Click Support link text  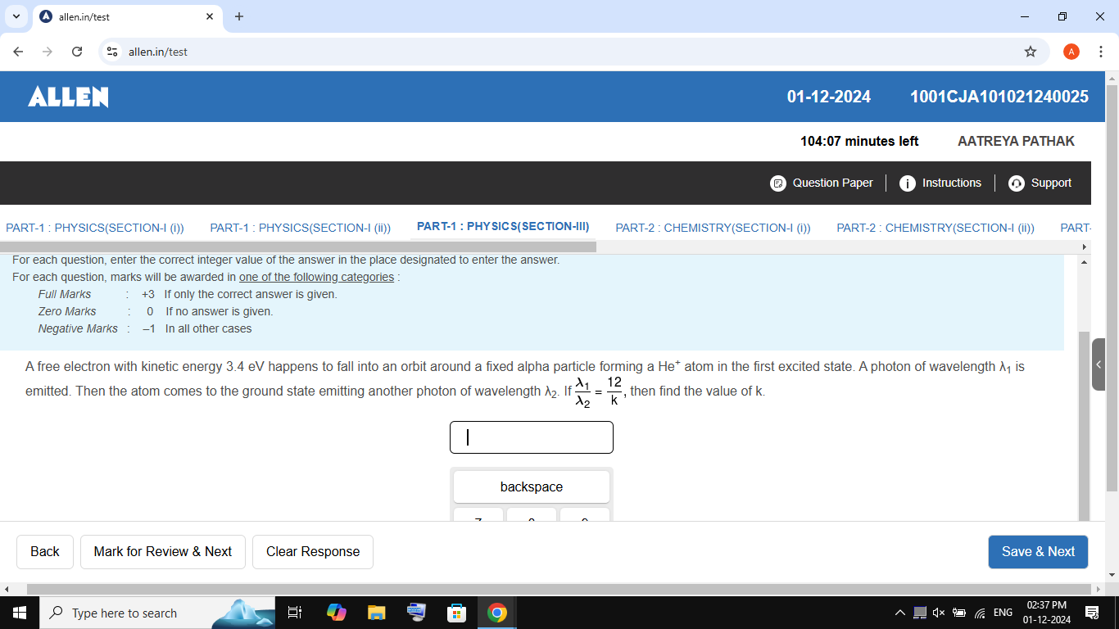[1051, 183]
